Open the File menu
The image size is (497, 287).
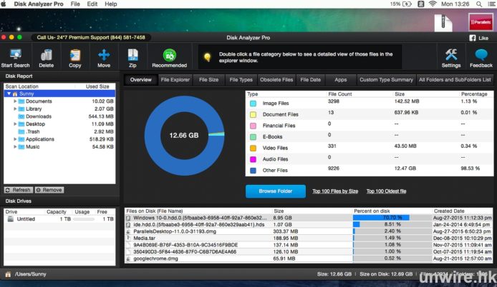point(75,4)
